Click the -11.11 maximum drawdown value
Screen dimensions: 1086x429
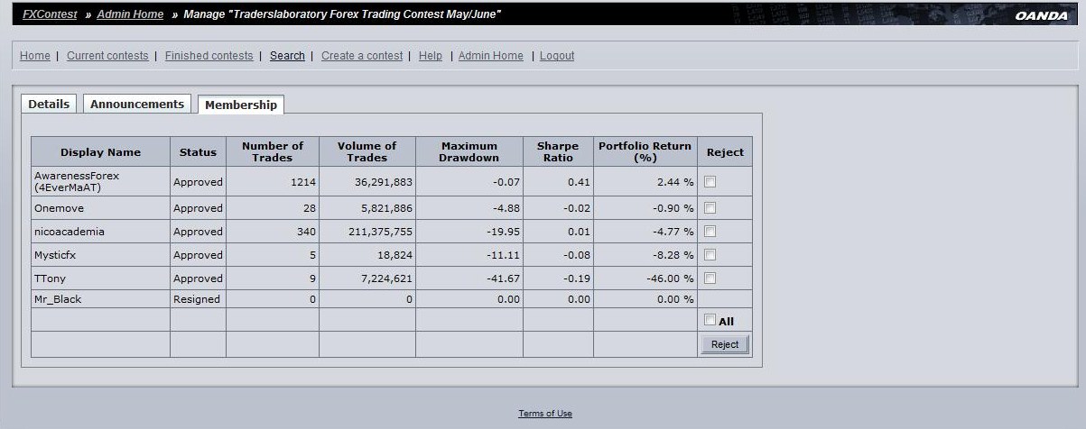(x=506, y=255)
